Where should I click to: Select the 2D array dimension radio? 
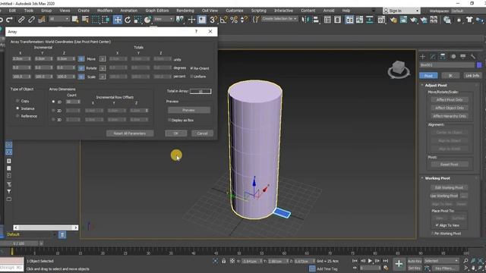tap(53, 111)
